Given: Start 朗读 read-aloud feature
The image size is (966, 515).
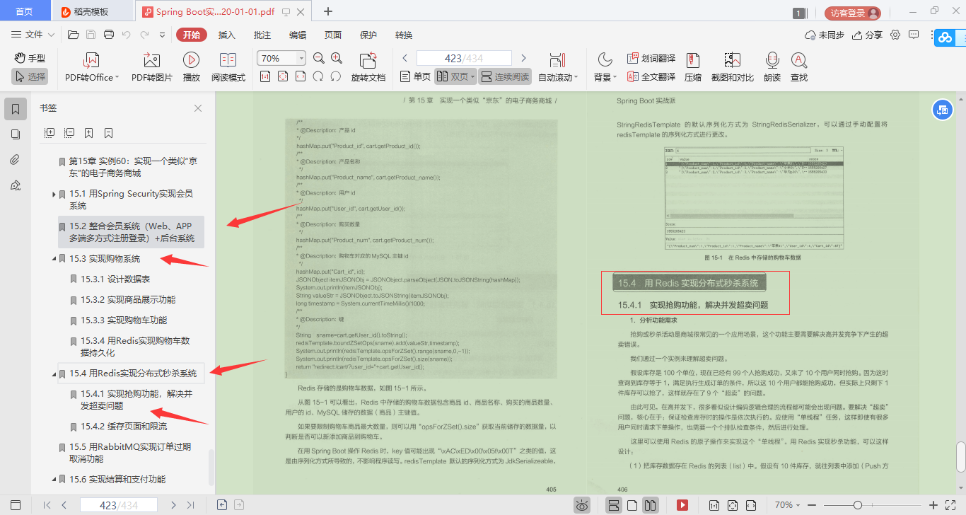Looking at the screenshot, I should tap(772, 67).
